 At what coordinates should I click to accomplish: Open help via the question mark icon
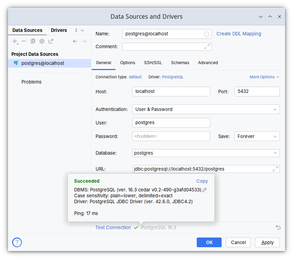pyautogui.click(x=17, y=242)
